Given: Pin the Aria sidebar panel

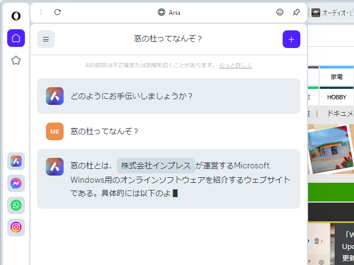Looking at the screenshot, I should 296,12.
